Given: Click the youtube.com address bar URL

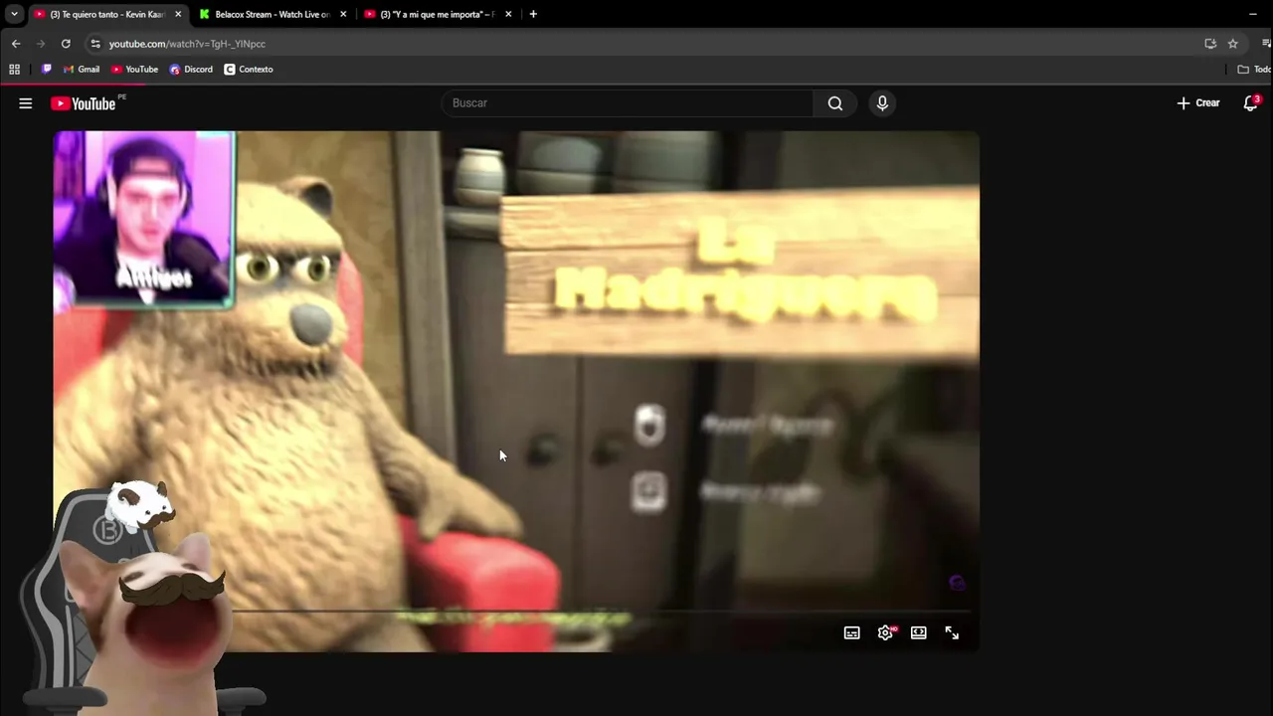Looking at the screenshot, I should [x=187, y=44].
